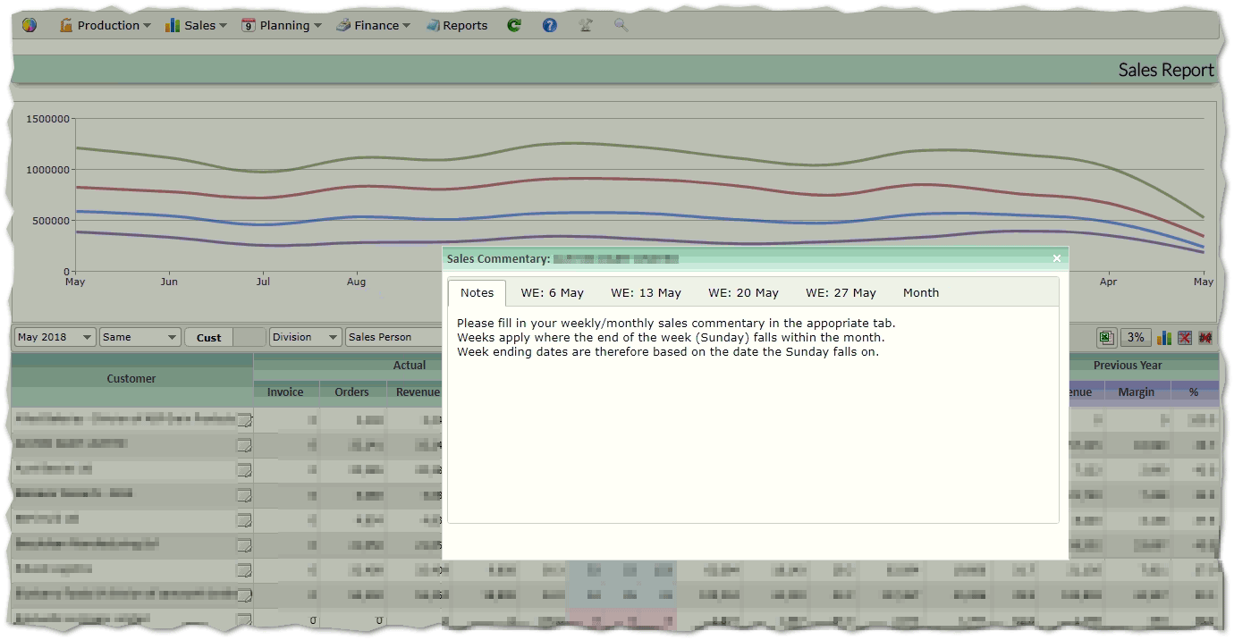Open the Production menu
The width and height of the screenshot is (1234, 640).
tap(106, 25)
